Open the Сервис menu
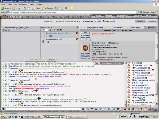This screenshot has width=159, height=119. point(31,4)
